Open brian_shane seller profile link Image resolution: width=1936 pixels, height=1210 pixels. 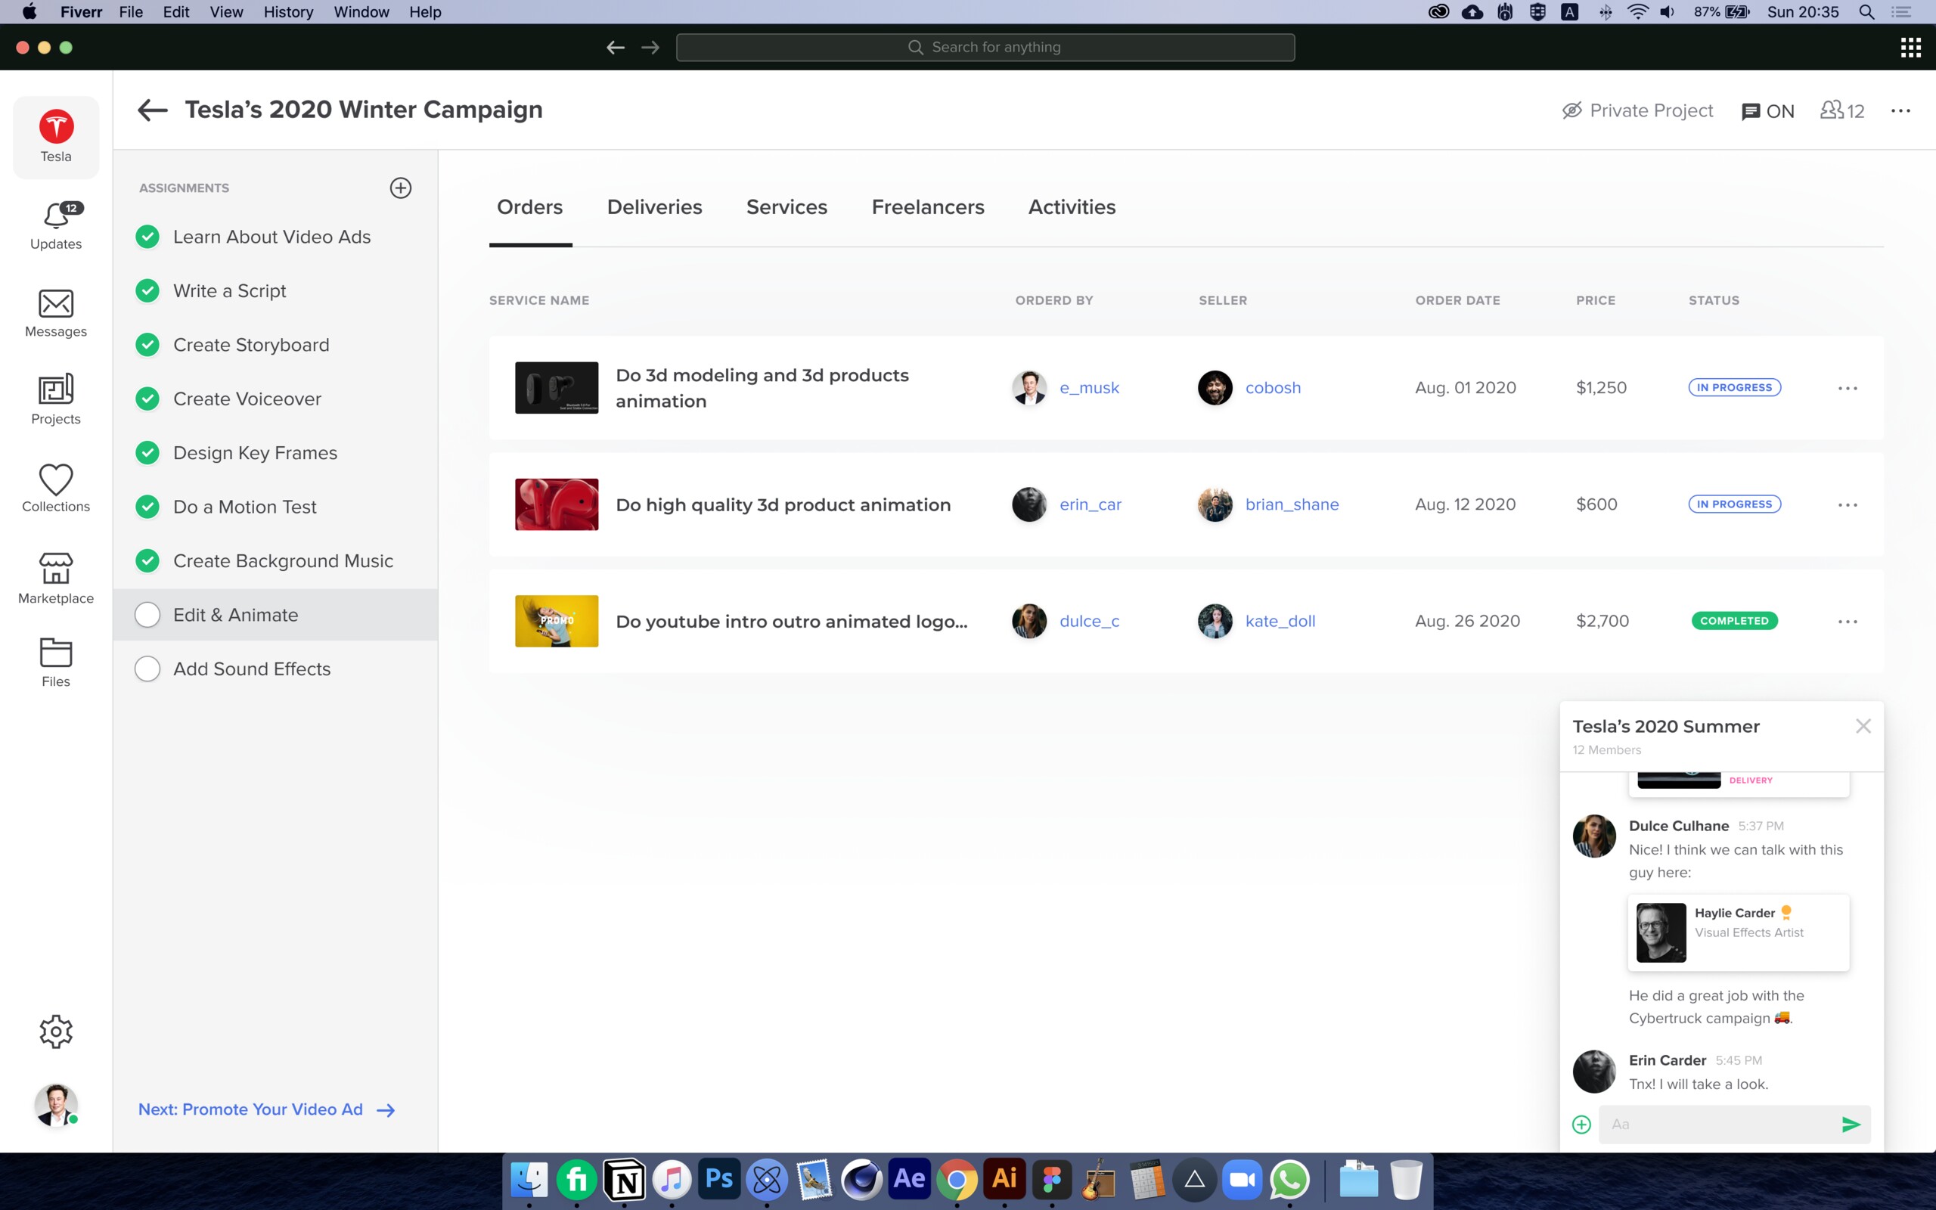(x=1292, y=505)
